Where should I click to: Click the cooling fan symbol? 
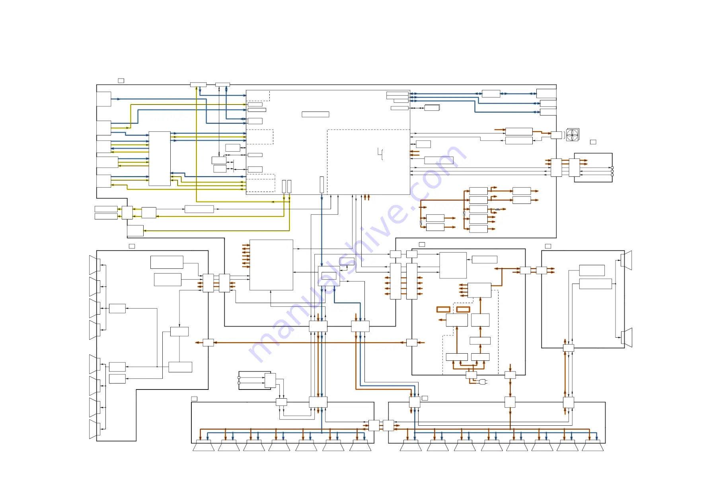point(573,135)
